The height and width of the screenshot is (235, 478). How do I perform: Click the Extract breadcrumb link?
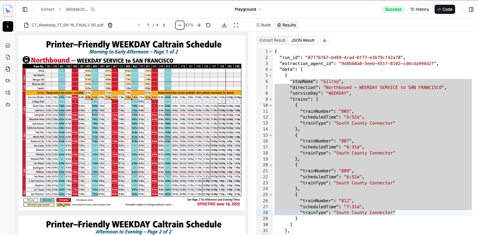coord(48,9)
